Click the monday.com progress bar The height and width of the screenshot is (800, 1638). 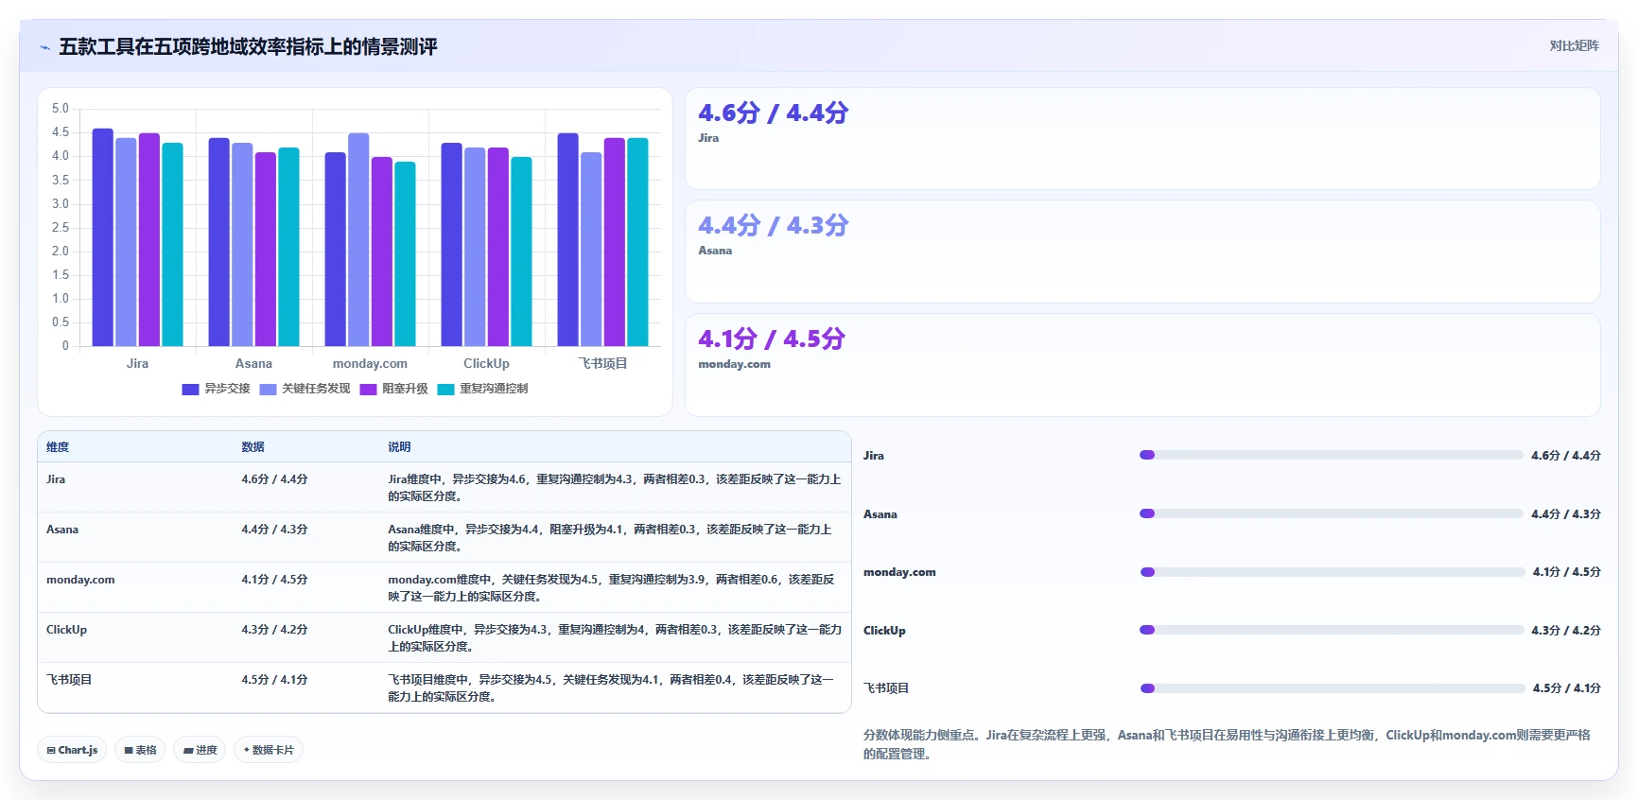[1332, 572]
